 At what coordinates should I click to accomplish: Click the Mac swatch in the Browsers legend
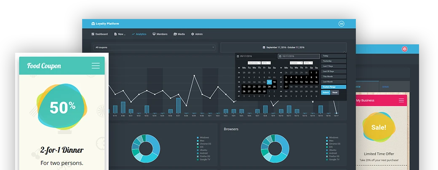[327, 140]
